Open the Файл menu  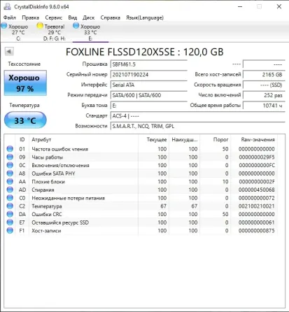10,17
